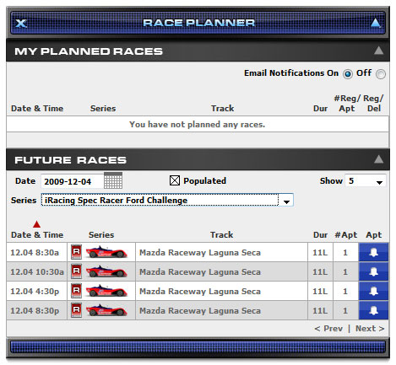Click the R license badge in 10:30a row
396x365 pixels.
[76, 271]
